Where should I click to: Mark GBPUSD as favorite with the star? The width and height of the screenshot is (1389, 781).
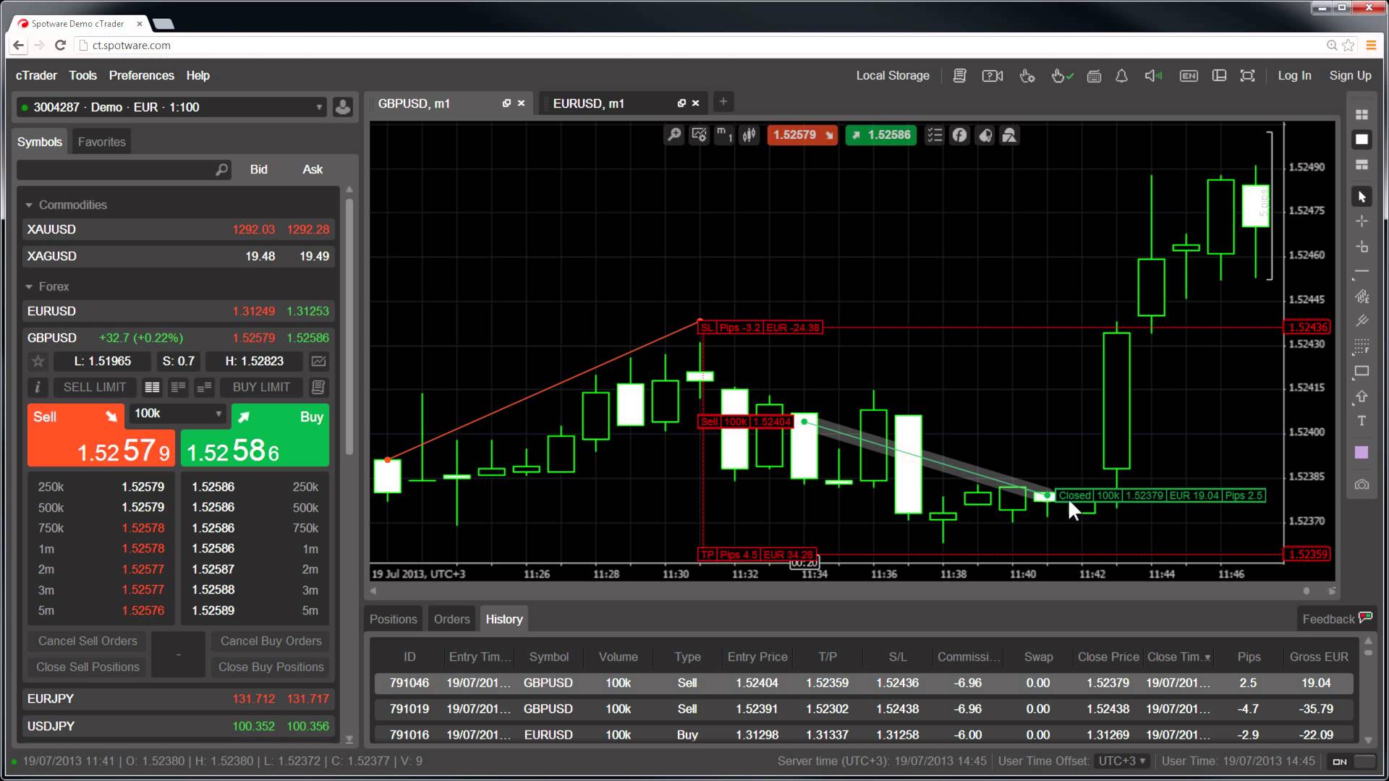[38, 362]
